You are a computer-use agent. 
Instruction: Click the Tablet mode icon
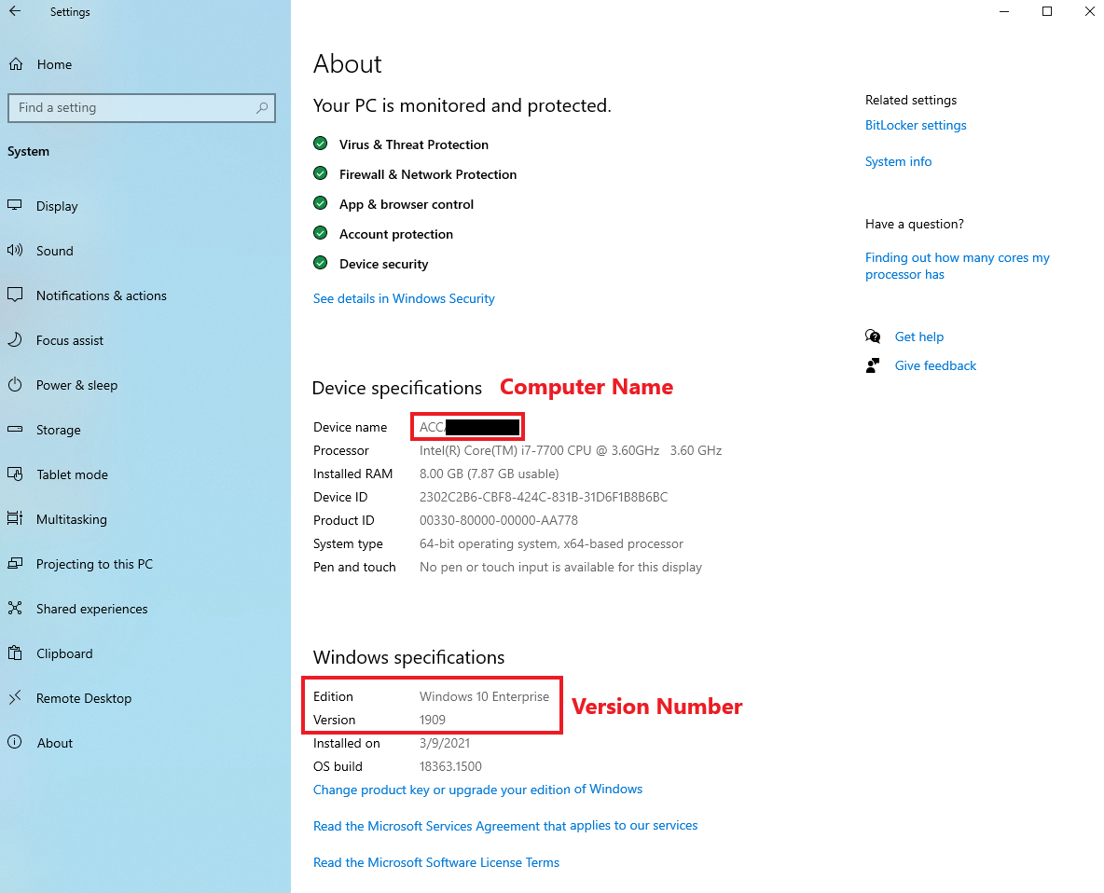15,474
